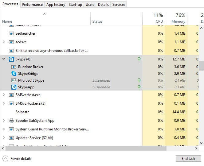Click the SkypeApp icon

(14, 87)
